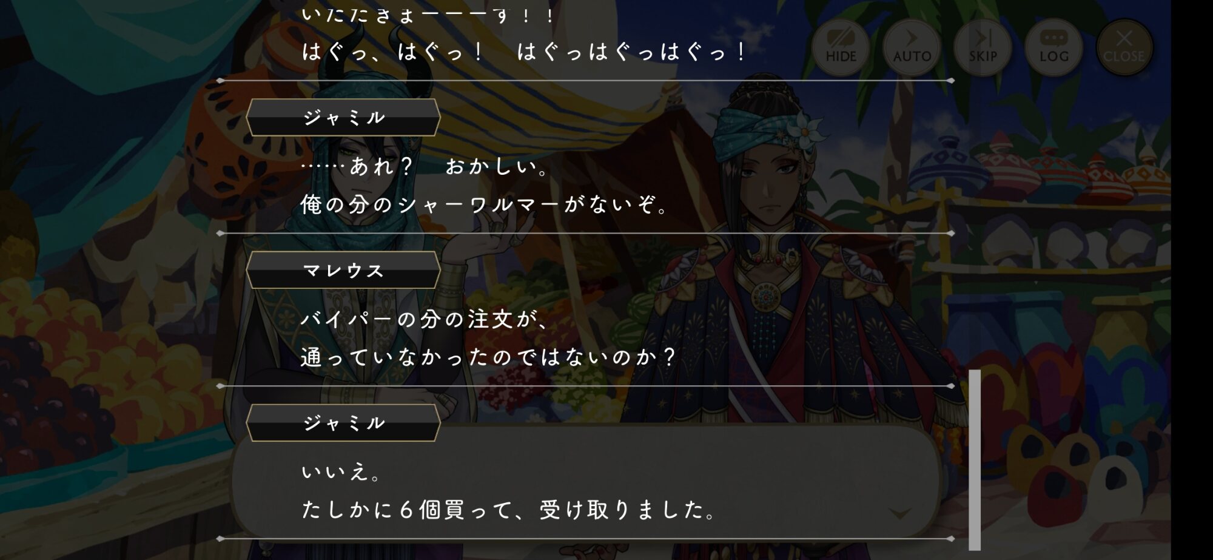Viewport: 1213px width, 560px height.
Task: Tap the ……あれ？ おかしい。 line
Action: (425, 166)
